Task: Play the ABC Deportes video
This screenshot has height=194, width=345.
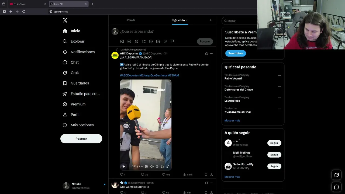Action: point(124,167)
